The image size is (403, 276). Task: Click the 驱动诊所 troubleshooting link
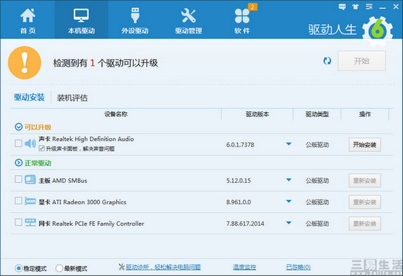click(159, 267)
